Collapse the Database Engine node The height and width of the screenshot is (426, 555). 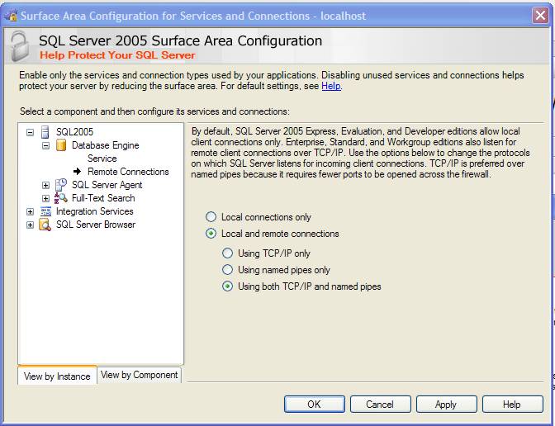click(45, 145)
